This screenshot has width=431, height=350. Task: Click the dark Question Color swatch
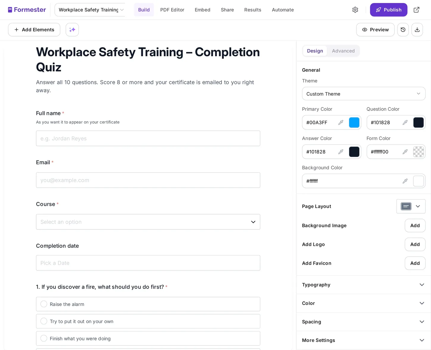click(418, 122)
